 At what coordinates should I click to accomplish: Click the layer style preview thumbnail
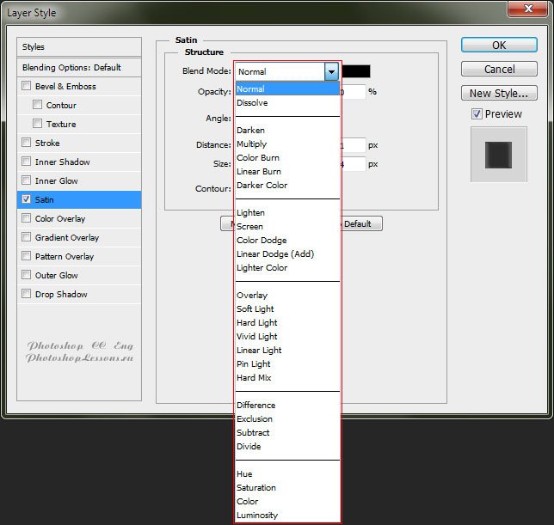[x=498, y=155]
